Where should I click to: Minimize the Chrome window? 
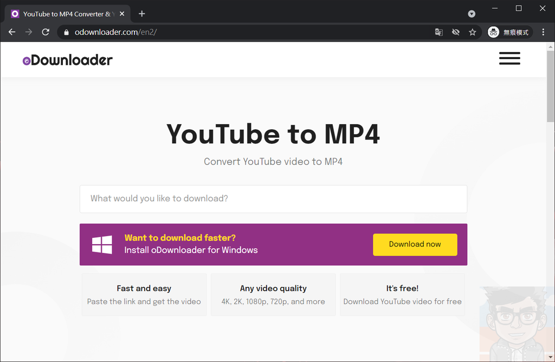pyautogui.click(x=495, y=8)
